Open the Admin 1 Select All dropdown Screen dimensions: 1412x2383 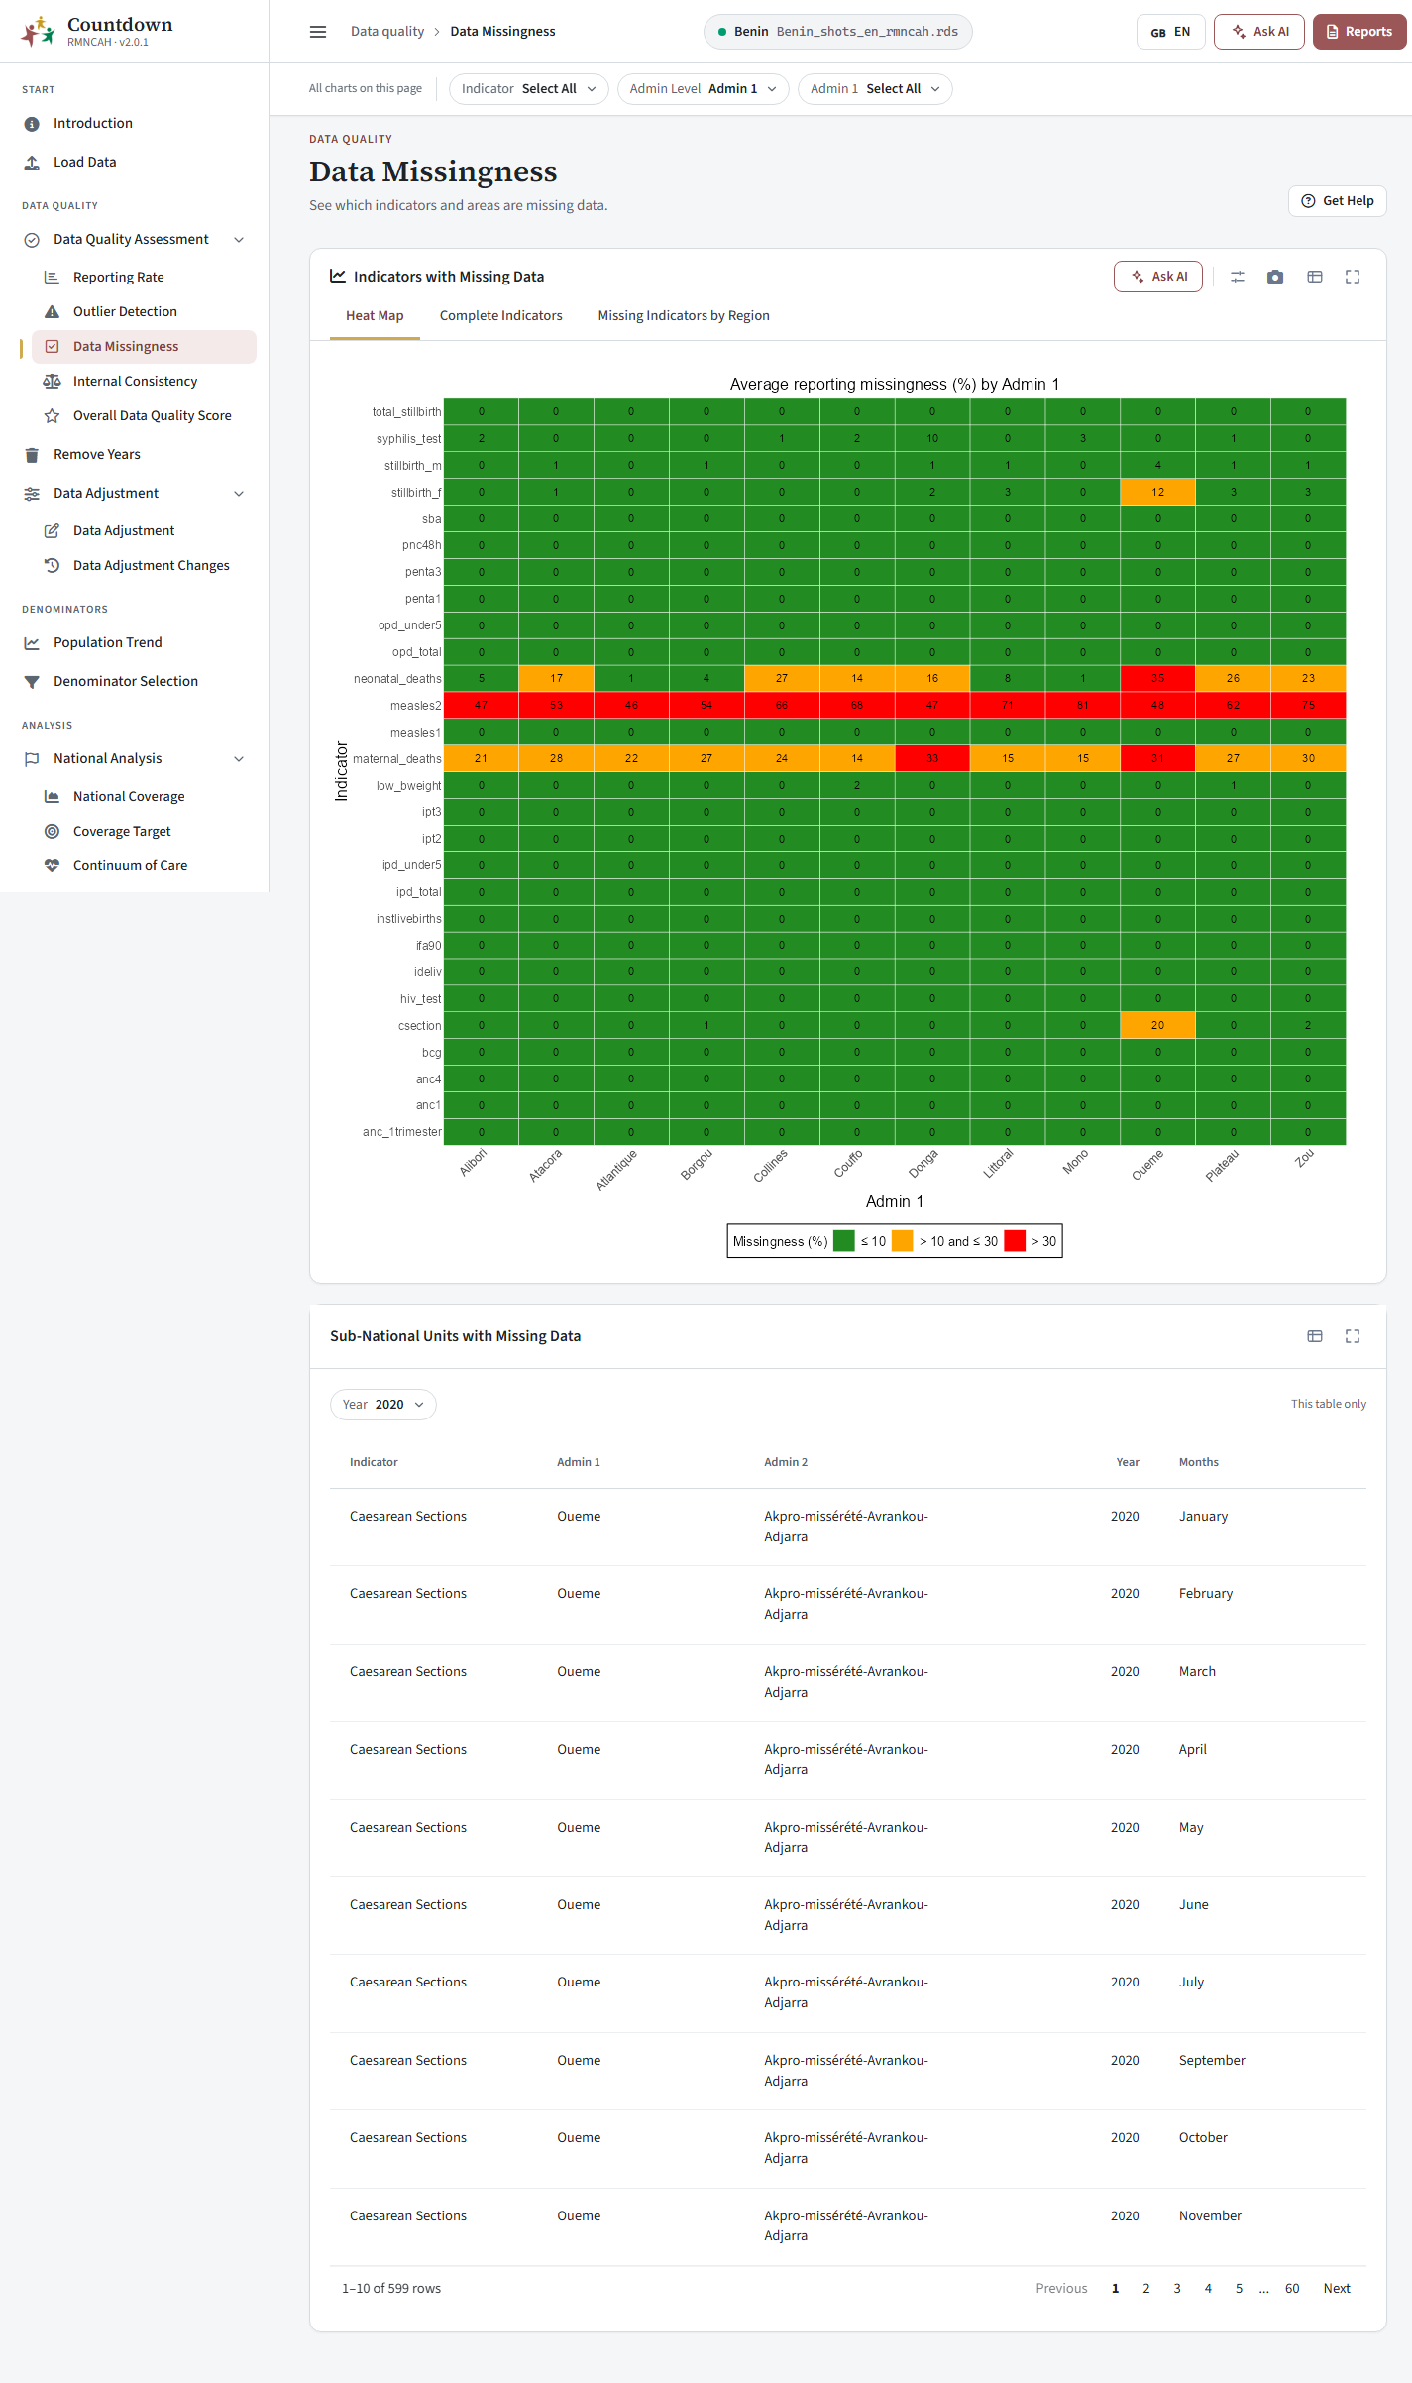point(875,89)
